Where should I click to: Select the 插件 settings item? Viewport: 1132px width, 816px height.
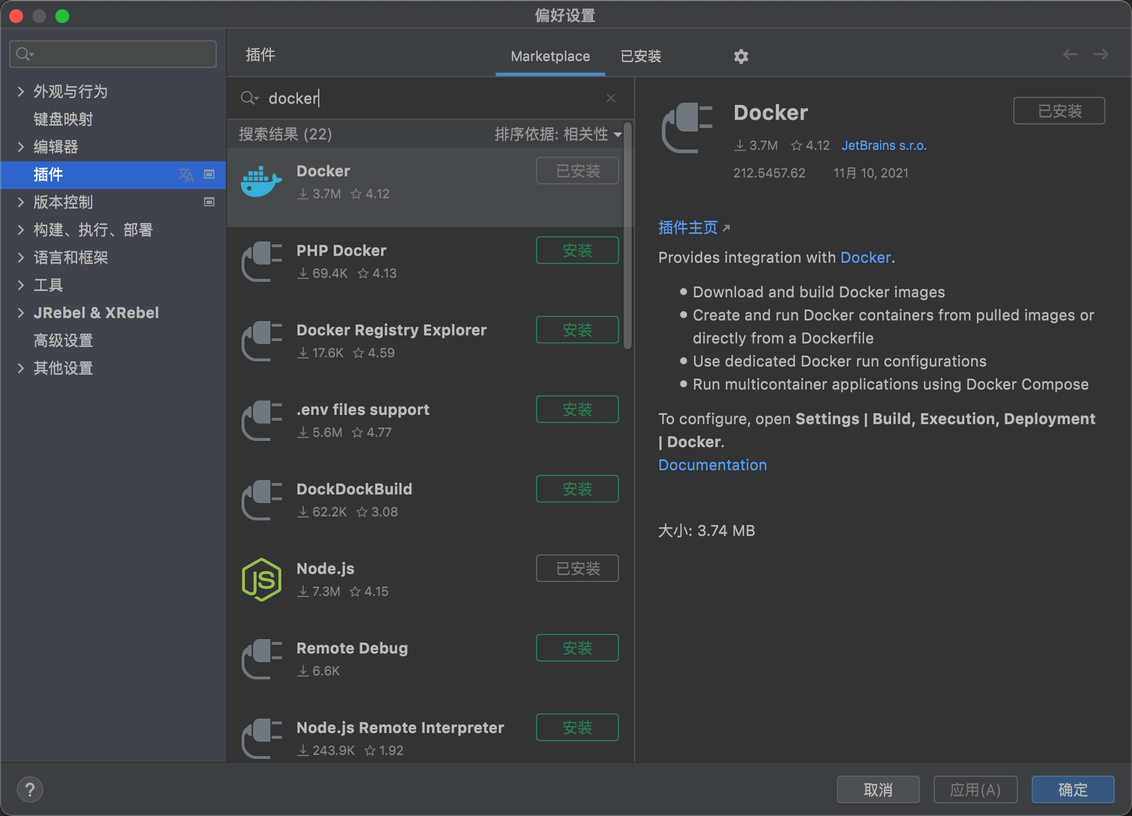(113, 175)
